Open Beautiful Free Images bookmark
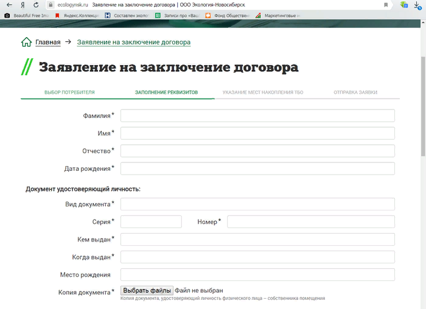This screenshot has height=309, width=426. coord(27,16)
